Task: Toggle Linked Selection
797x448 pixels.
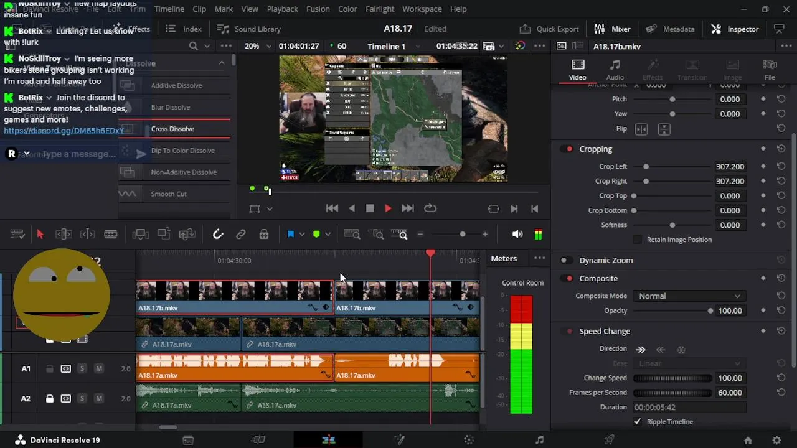Action: 241,234
